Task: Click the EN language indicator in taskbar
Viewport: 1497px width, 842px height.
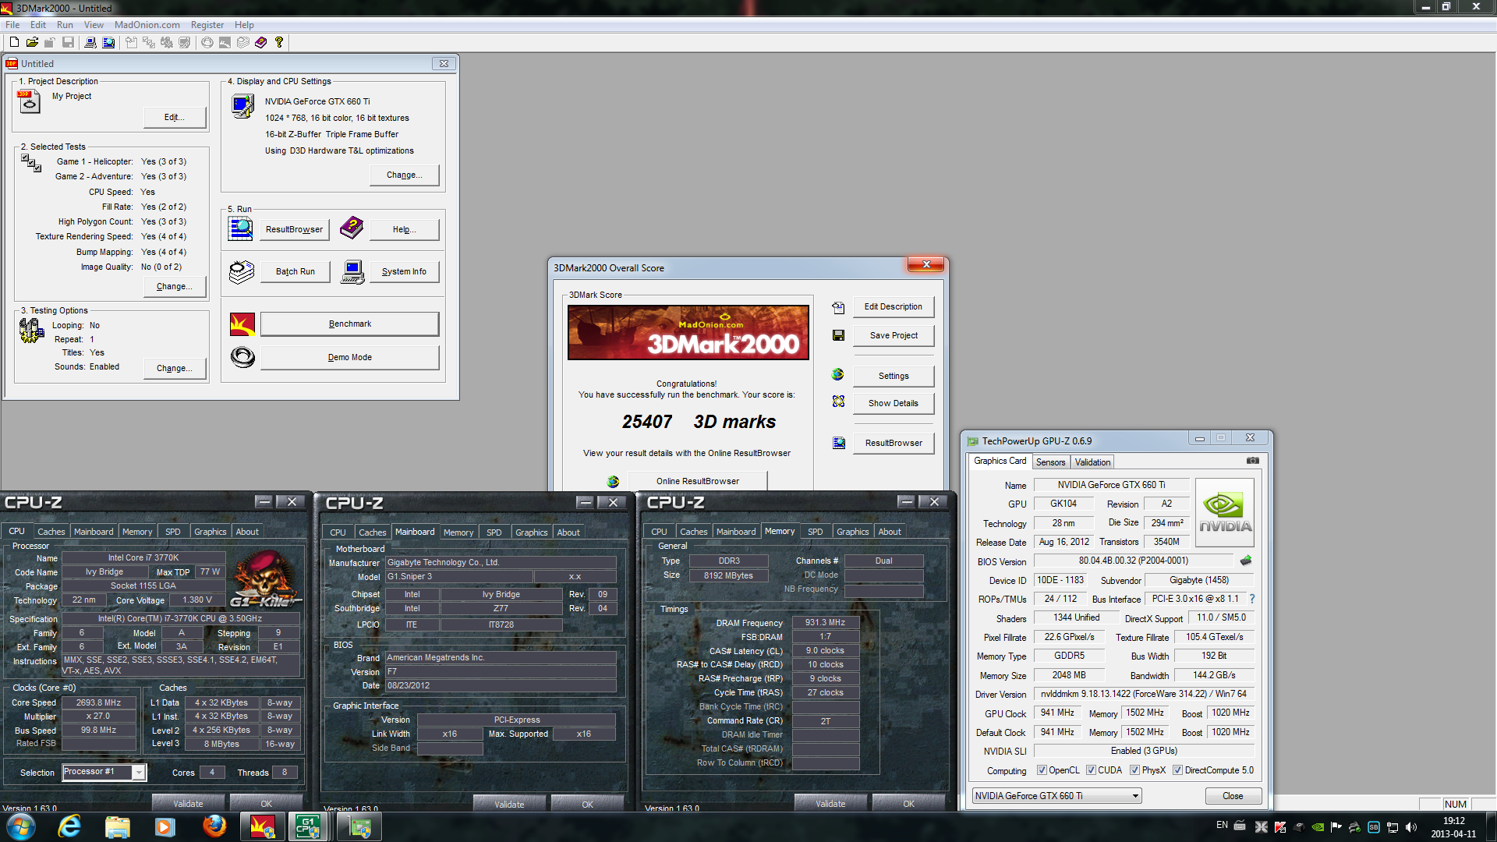Action: click(x=1222, y=825)
